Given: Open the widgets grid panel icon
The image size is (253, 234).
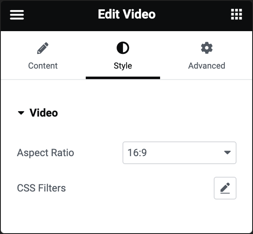Looking at the screenshot, I should point(237,14).
